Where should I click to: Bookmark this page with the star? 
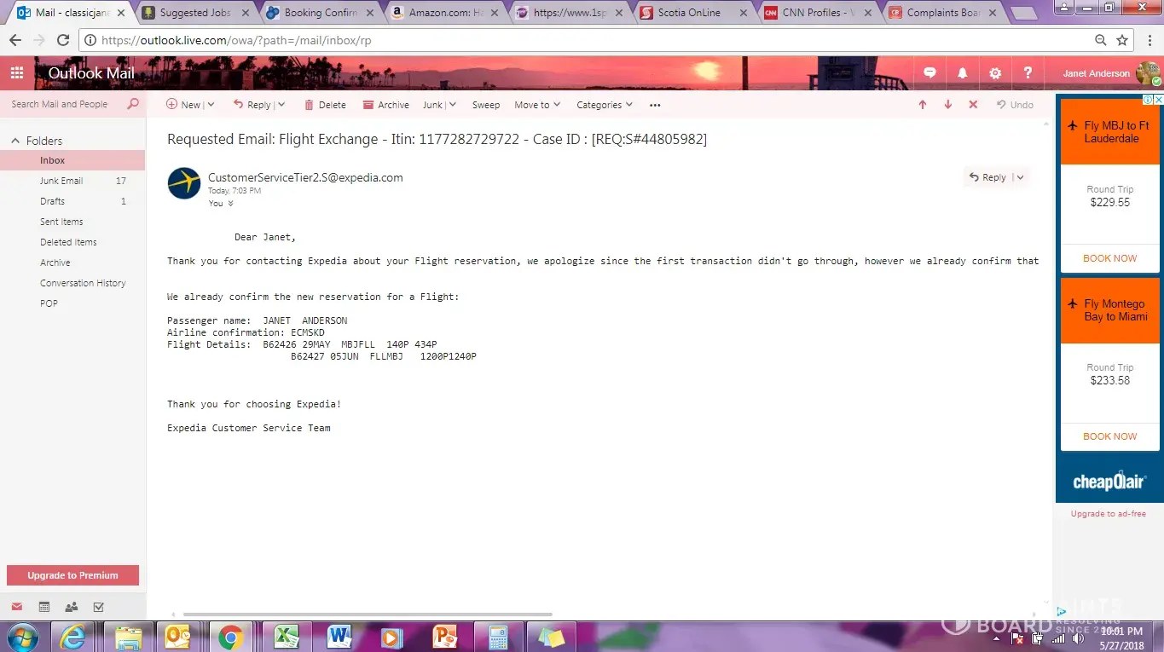coord(1122,40)
